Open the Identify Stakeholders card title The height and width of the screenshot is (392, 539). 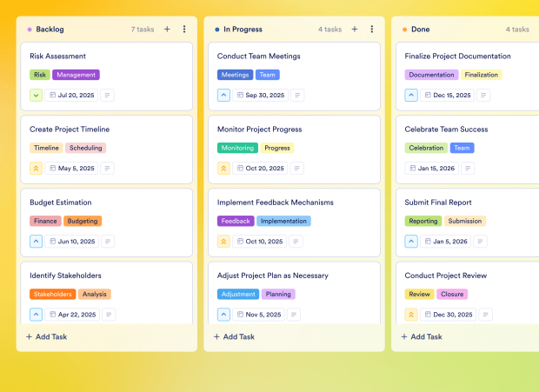(x=65, y=276)
